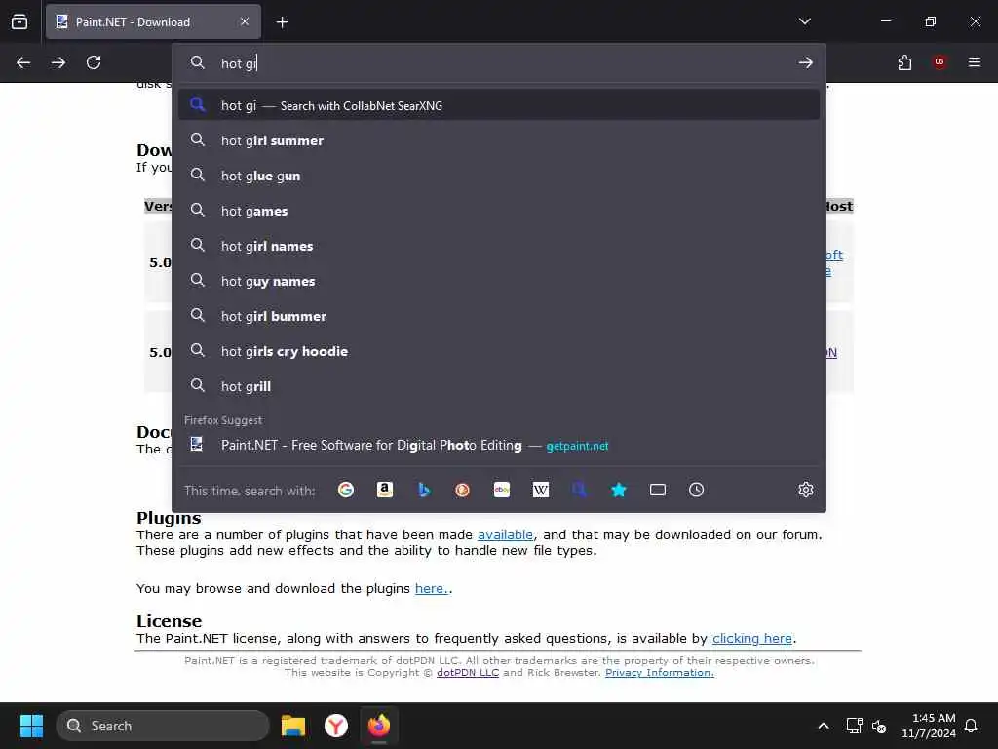Screen dimensions: 998x749
Task: Go back to previous page
Action: click(23, 62)
